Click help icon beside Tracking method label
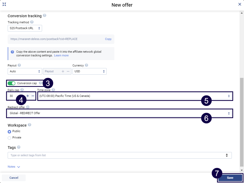The width and height of the screenshot is (244, 183). click(32, 22)
